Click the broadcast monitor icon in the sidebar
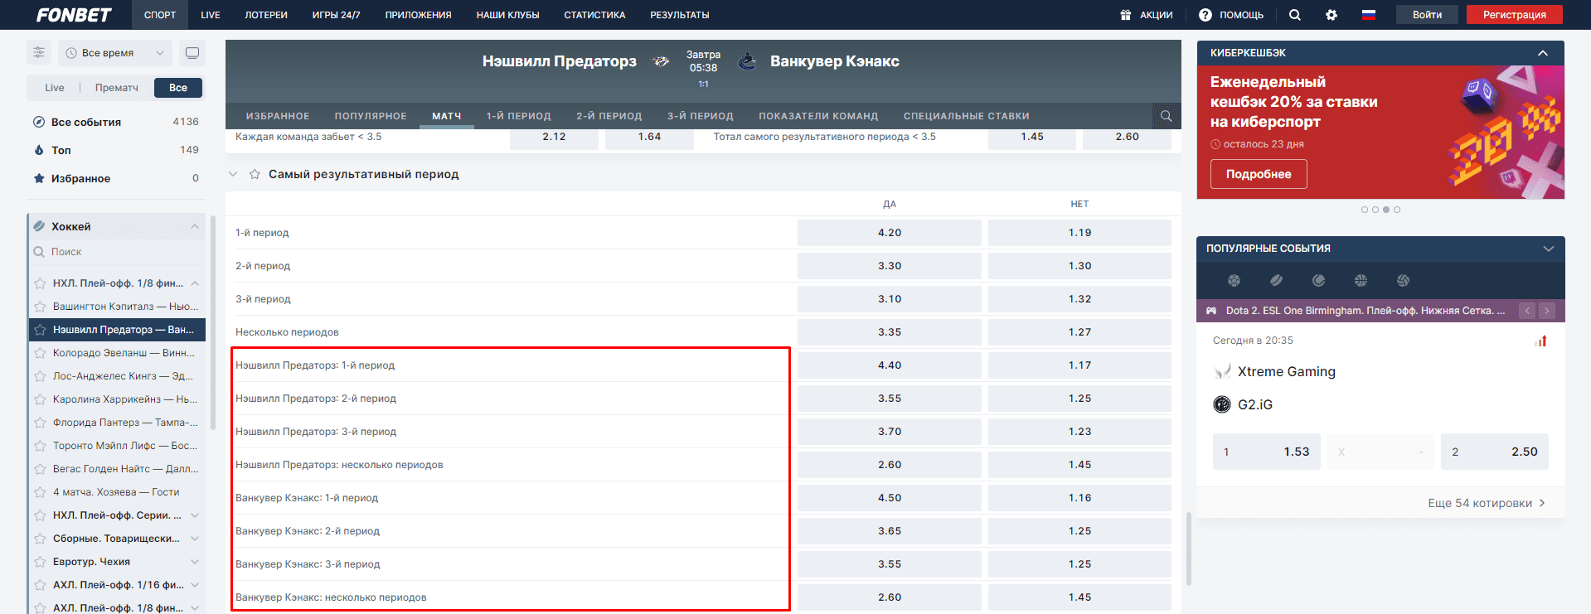Viewport: 1591px width, 614px height. 192,53
